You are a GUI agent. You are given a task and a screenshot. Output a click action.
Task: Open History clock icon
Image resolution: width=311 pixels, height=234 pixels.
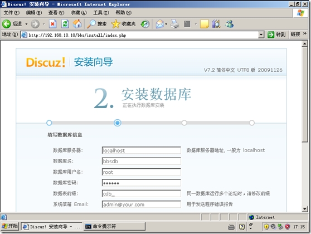145,24
